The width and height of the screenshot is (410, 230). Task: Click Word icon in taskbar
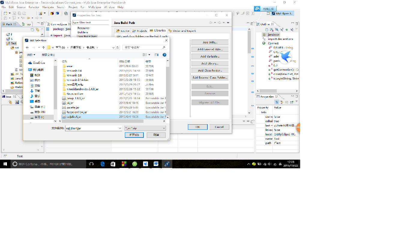click(x=156, y=164)
